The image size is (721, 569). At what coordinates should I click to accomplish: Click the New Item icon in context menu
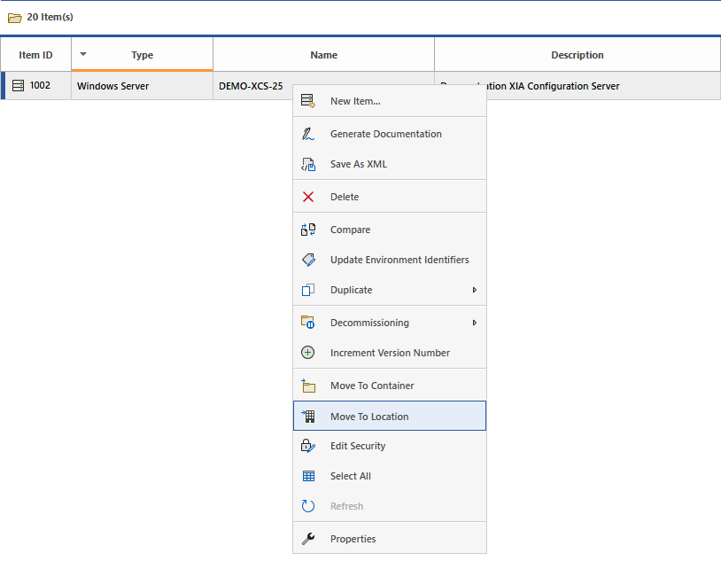pyautogui.click(x=308, y=101)
